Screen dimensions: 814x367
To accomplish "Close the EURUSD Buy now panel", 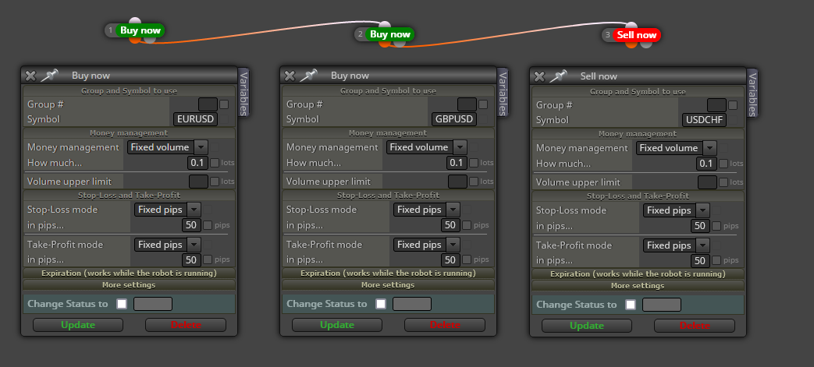I will [x=30, y=76].
